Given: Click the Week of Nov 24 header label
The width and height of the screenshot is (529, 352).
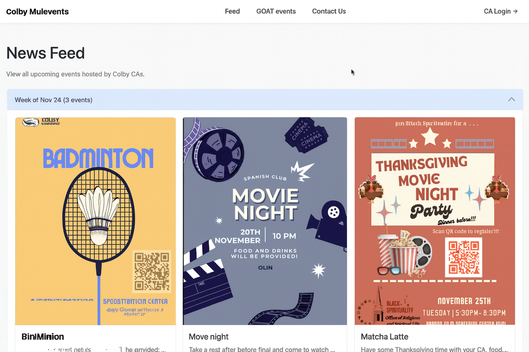Looking at the screenshot, I should click(53, 100).
